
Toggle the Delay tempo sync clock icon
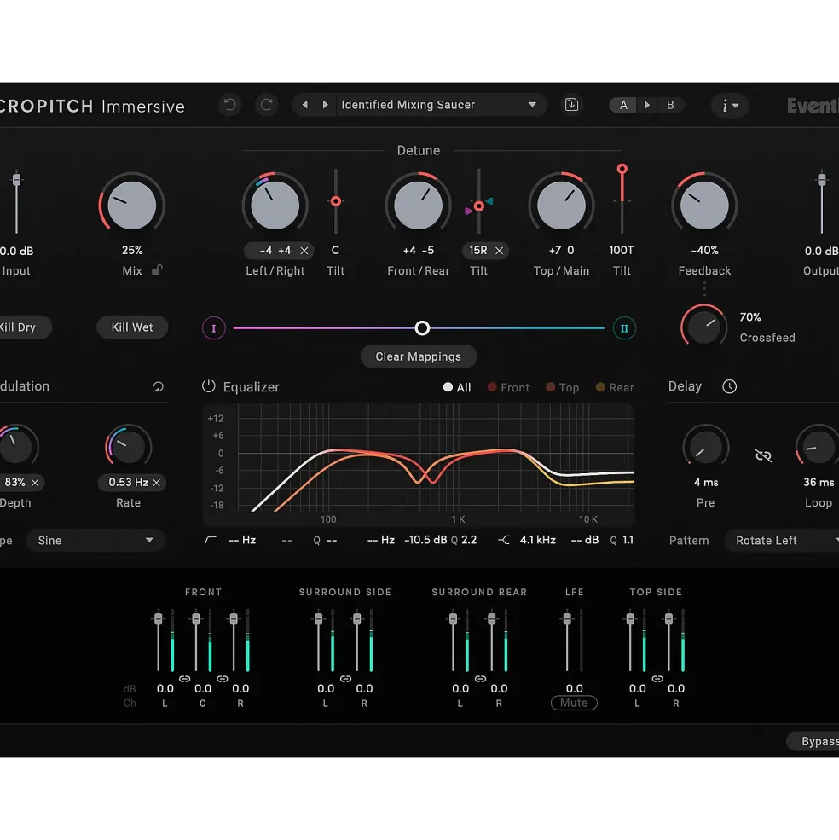click(x=729, y=386)
